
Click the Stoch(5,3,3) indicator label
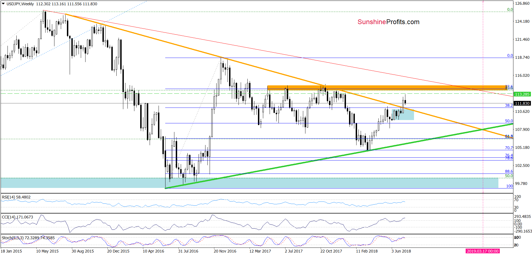28,238
